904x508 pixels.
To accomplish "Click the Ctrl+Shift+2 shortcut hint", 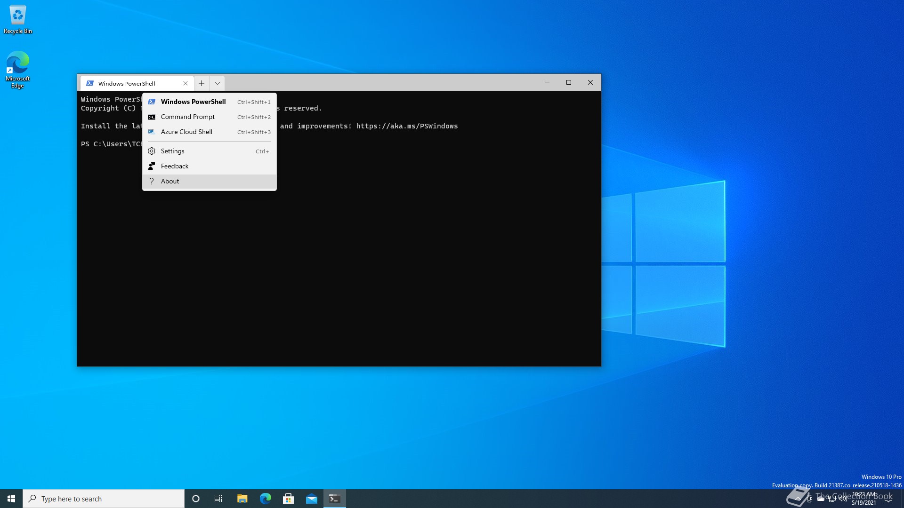I will [254, 117].
